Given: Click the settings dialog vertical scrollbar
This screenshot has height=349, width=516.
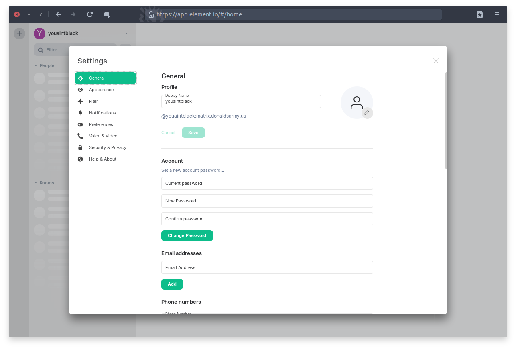Looking at the screenshot, I should (446, 120).
